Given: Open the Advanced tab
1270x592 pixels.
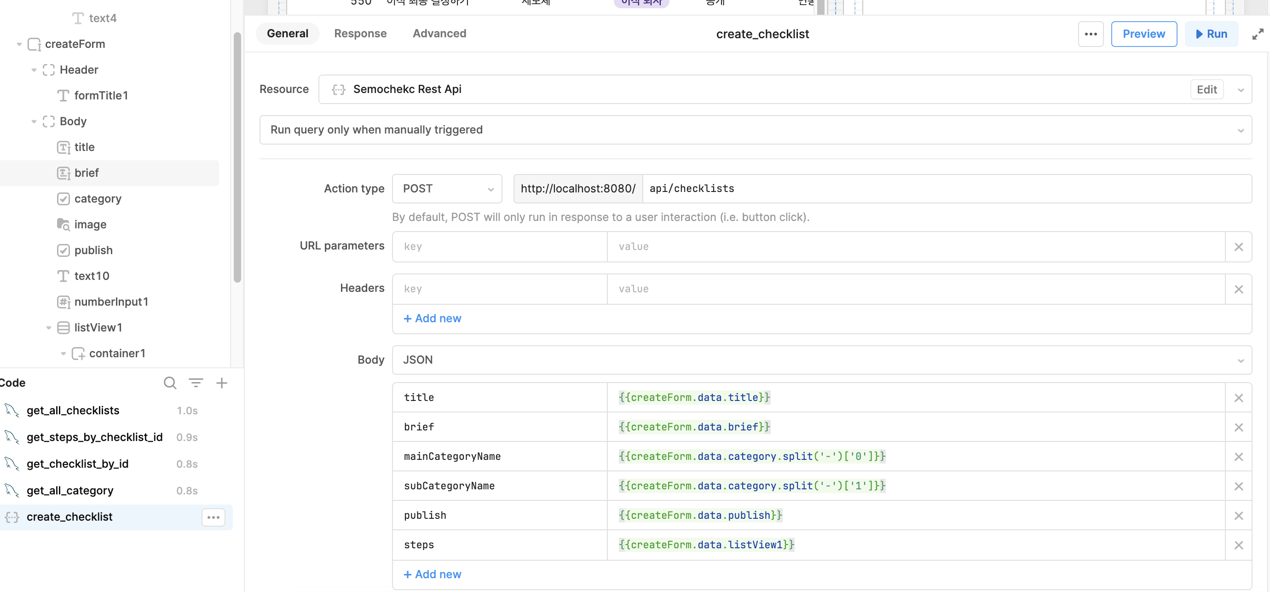Looking at the screenshot, I should [439, 34].
